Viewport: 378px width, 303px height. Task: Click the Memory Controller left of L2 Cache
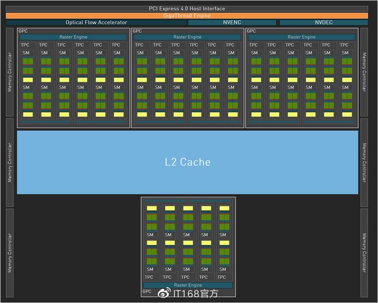[x=10, y=163]
